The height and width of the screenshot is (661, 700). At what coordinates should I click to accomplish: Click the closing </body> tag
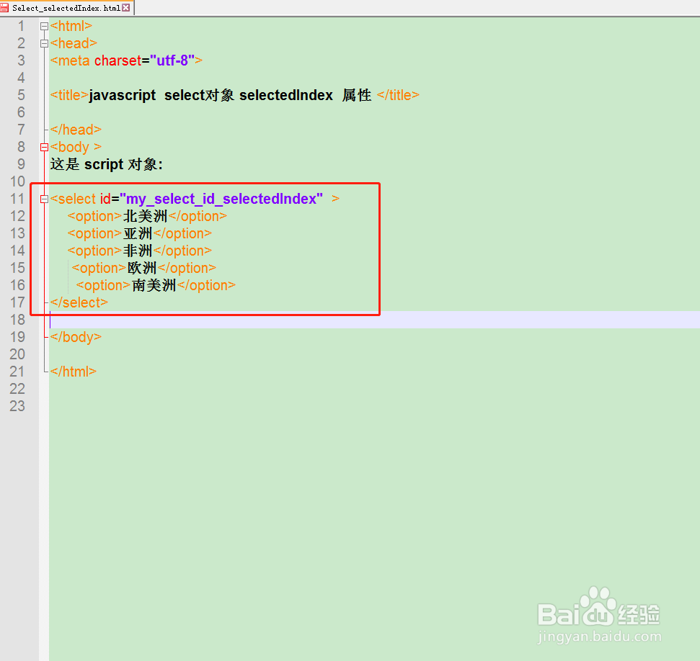(76, 337)
